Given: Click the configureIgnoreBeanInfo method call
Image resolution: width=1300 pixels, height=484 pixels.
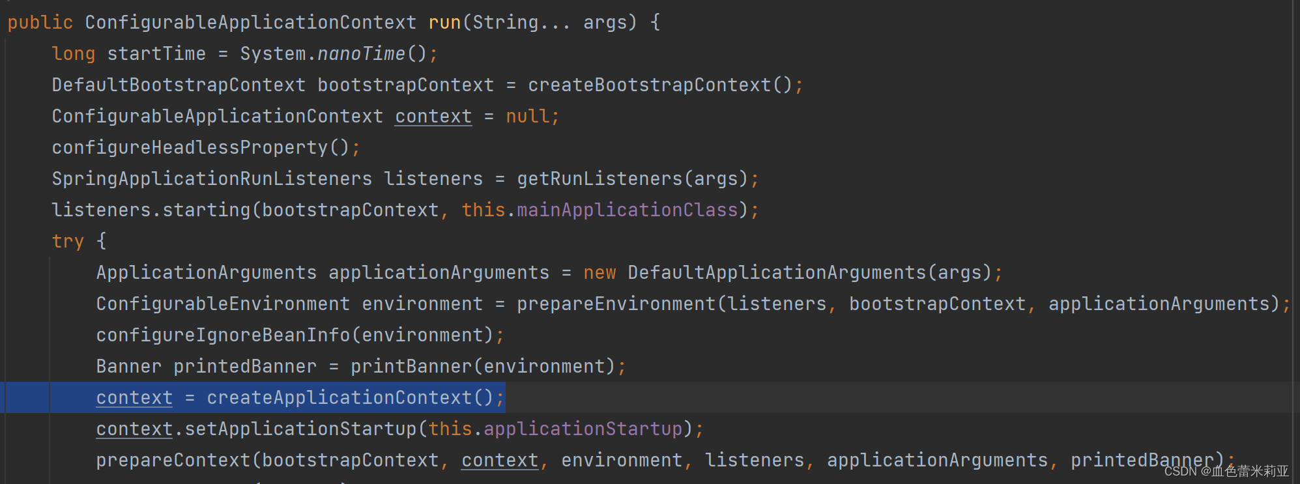Looking at the screenshot, I should (x=223, y=335).
